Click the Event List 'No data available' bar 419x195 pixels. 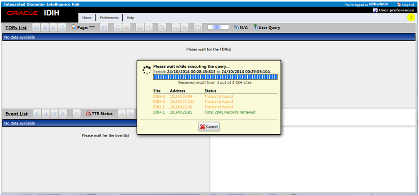(x=70, y=123)
